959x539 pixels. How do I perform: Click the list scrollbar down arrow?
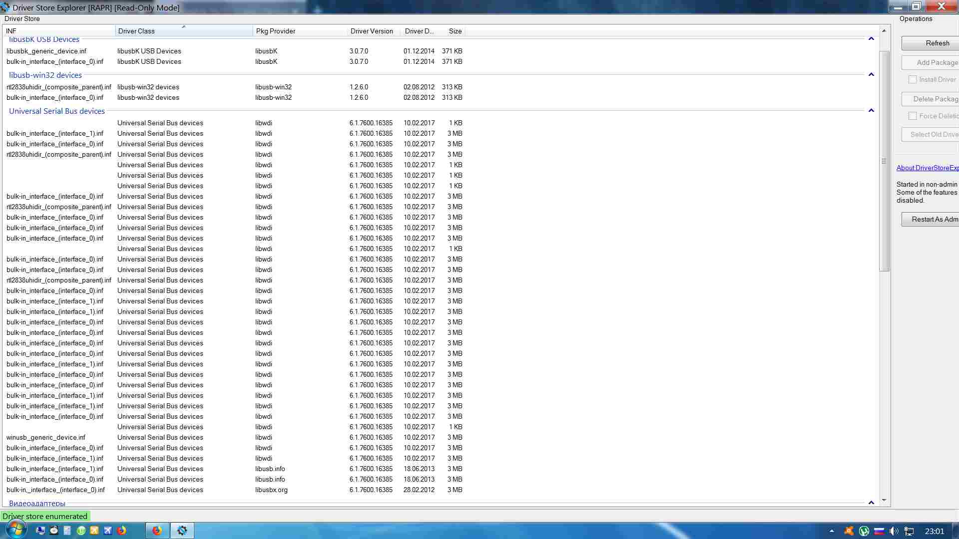884,500
